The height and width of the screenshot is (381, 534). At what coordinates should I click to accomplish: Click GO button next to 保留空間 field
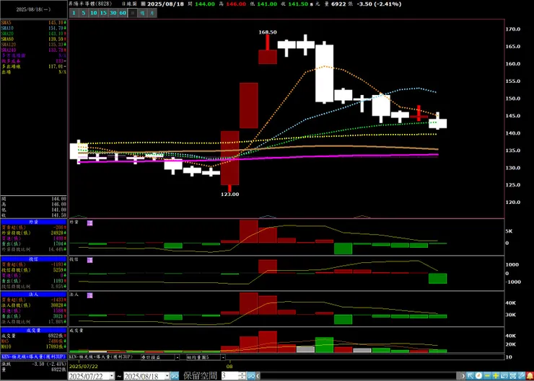tap(251, 376)
